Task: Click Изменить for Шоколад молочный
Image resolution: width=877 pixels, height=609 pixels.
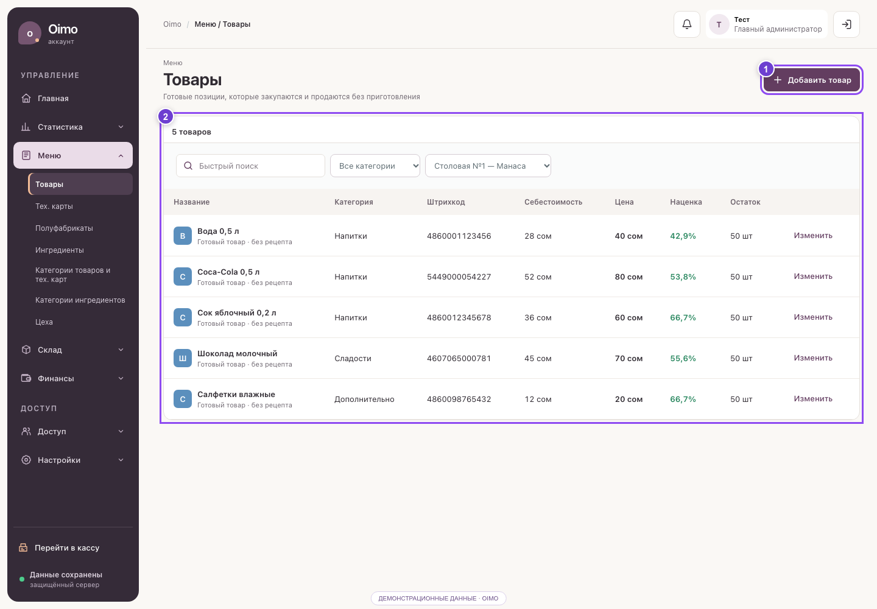Action: pos(813,358)
